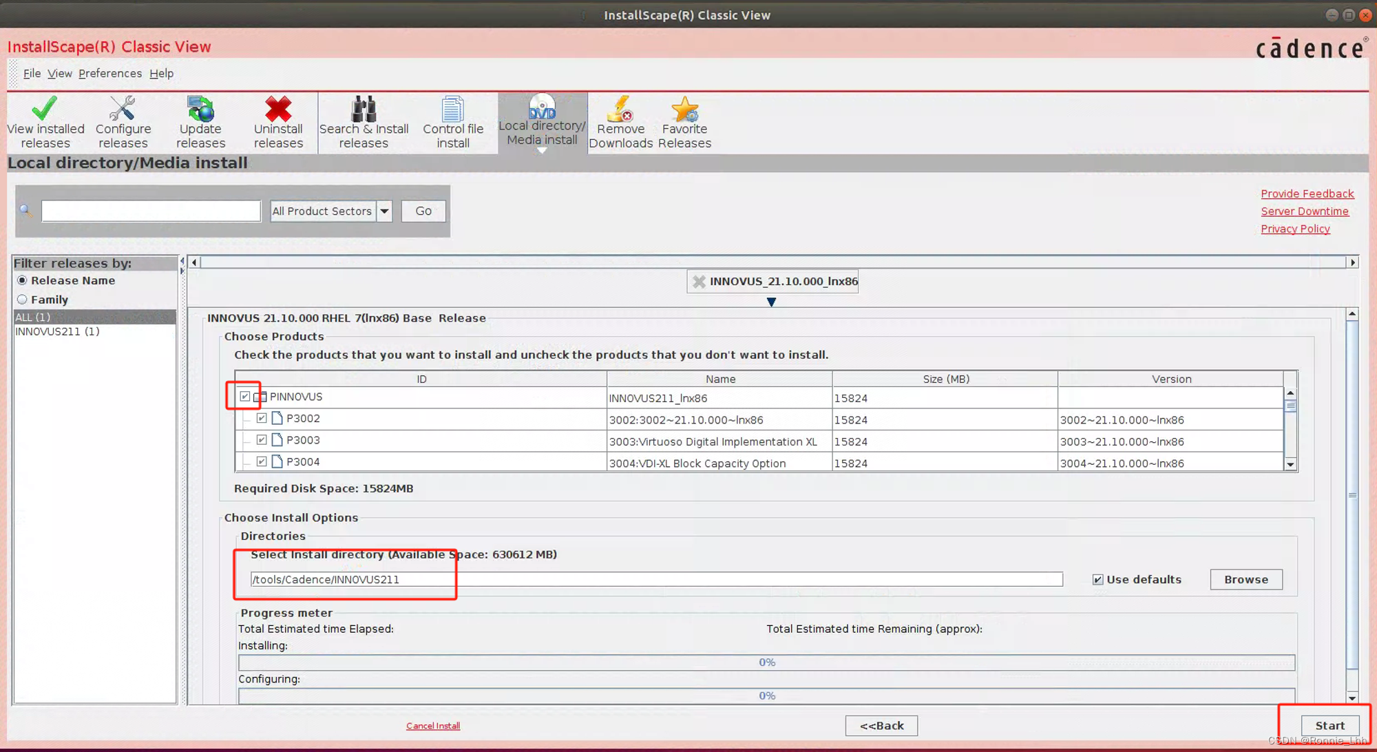This screenshot has width=1377, height=752.
Task: Open Search and Install releases tool
Action: click(x=362, y=121)
